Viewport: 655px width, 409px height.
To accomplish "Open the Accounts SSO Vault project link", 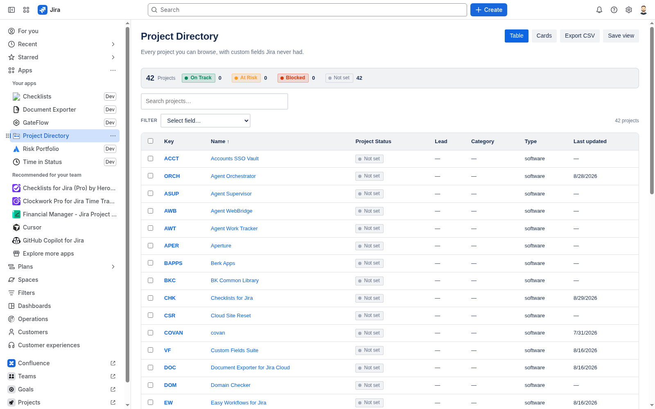I will [235, 159].
